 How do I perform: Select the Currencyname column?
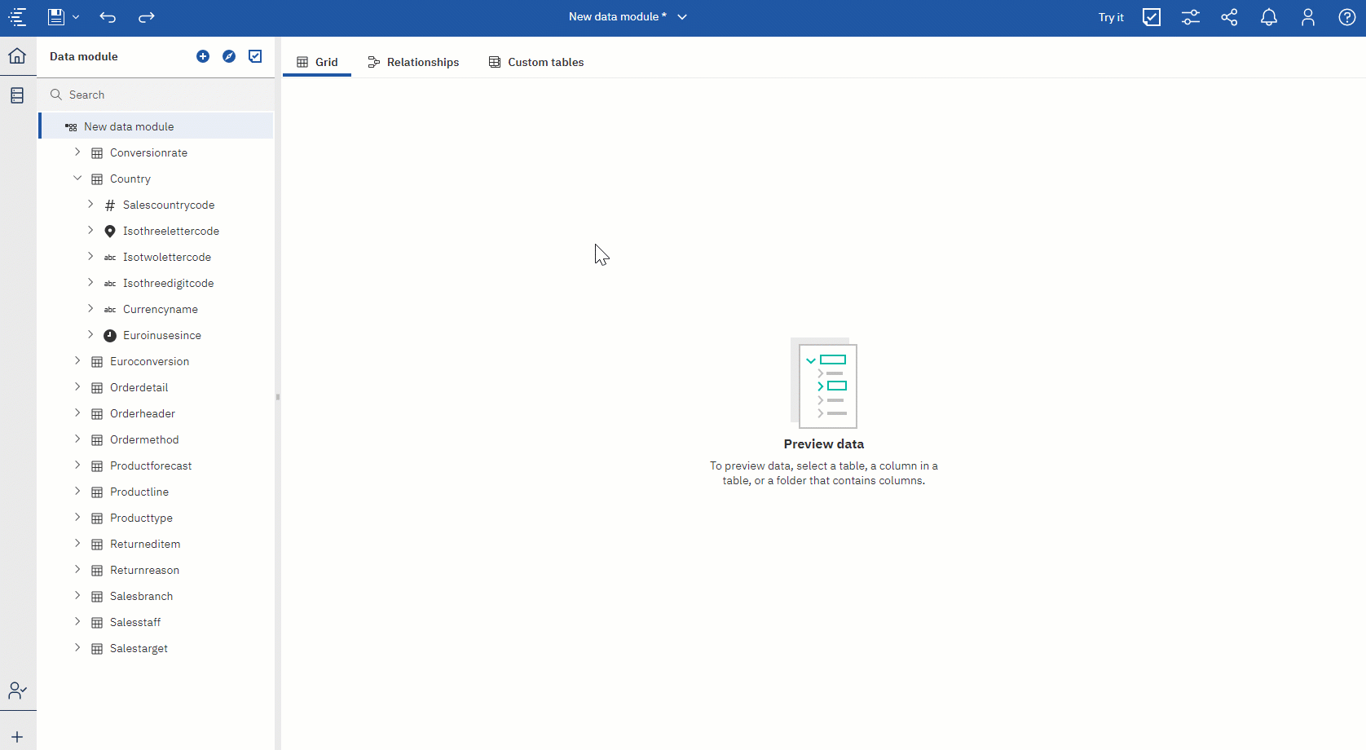point(161,309)
